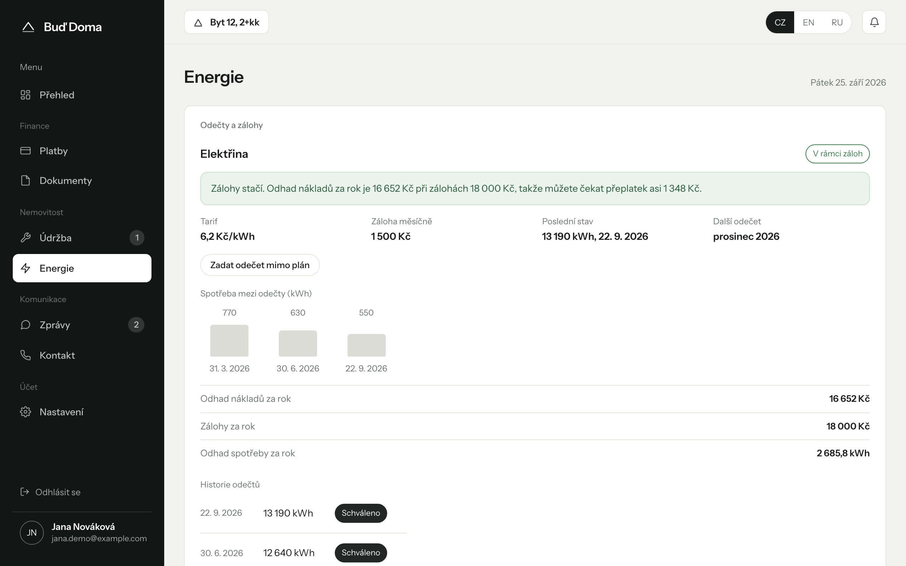
Task: Open Nastavení menu item
Action: 82,412
